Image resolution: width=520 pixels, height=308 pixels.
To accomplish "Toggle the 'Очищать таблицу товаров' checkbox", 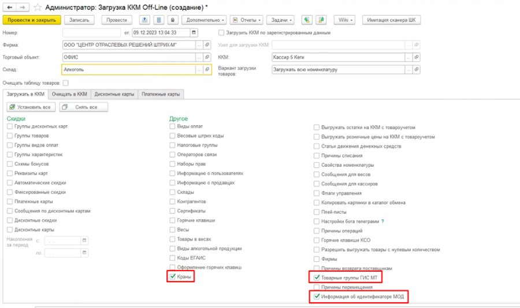I will tap(66, 83).
